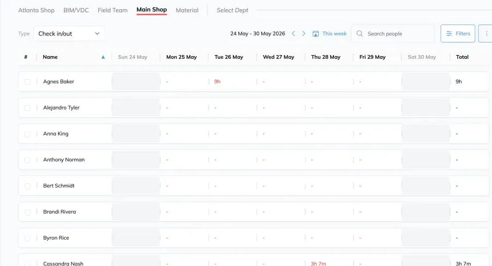Go to next week arrow
The height and width of the screenshot is (266, 492).
coord(303,33)
